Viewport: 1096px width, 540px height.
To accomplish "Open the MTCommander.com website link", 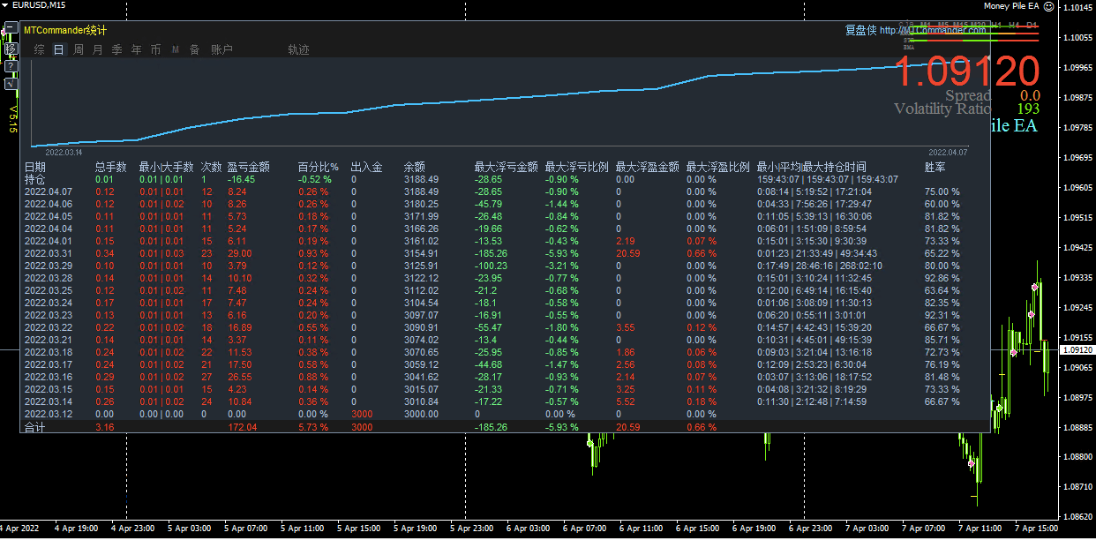I will point(933,30).
